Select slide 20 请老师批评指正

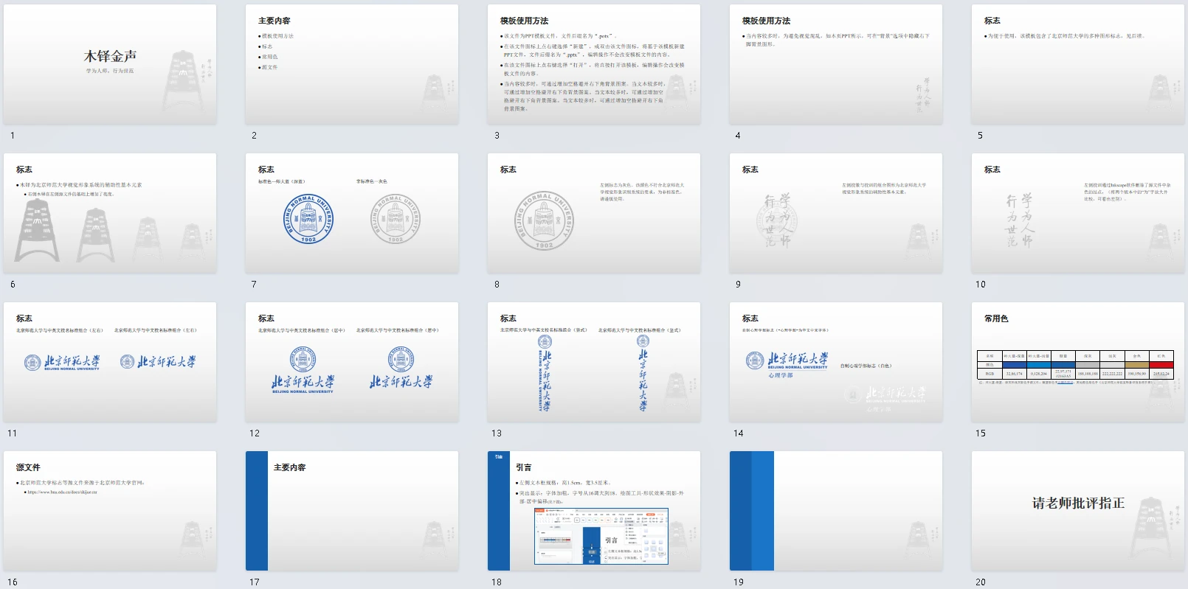pos(1078,512)
